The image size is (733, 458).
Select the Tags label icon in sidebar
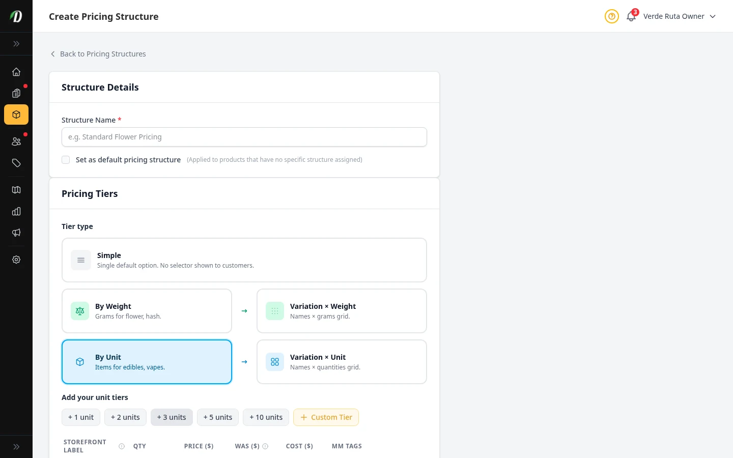tap(16, 163)
